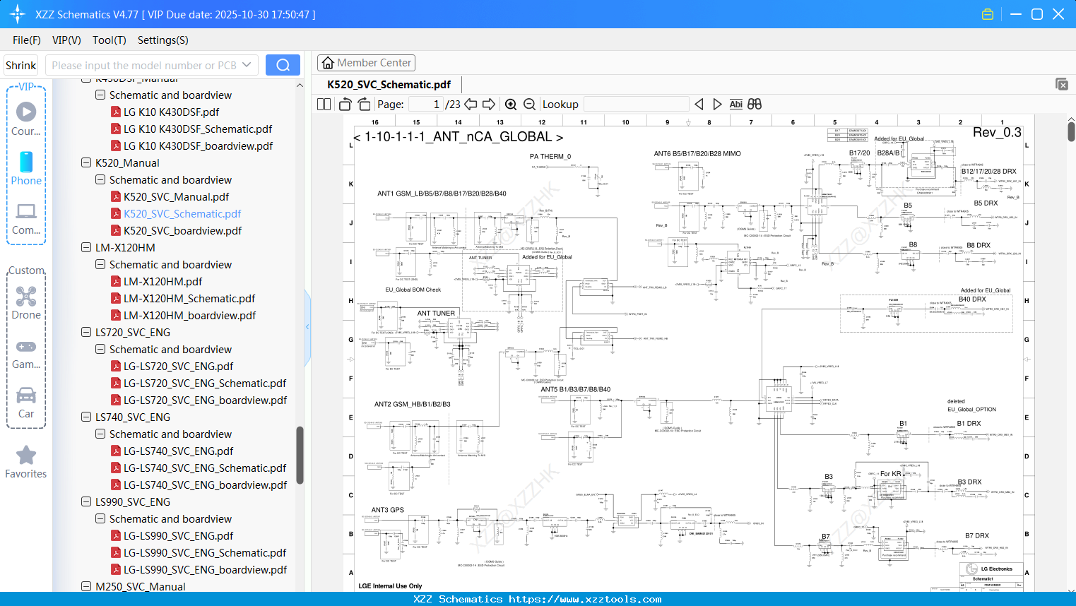
Task: Switch to two-page view mode
Action: tap(323, 103)
